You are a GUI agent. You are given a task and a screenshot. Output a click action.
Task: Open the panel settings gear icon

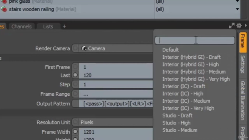239,26
